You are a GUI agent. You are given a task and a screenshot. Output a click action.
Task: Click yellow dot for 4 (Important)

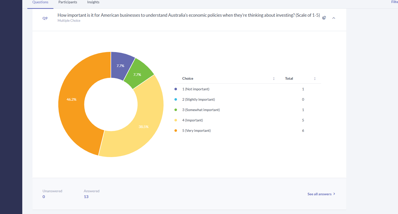point(176,120)
